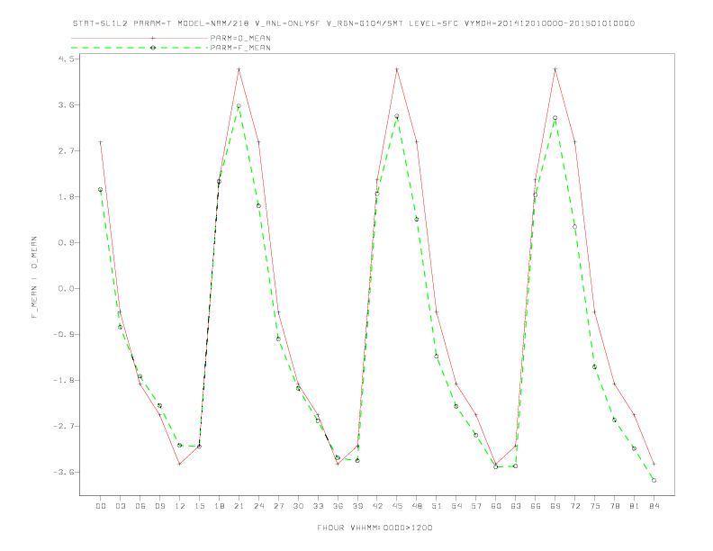This screenshot has width=713, height=551.
Task: Click the 27 forecast hour tick label
Action: coord(278,506)
